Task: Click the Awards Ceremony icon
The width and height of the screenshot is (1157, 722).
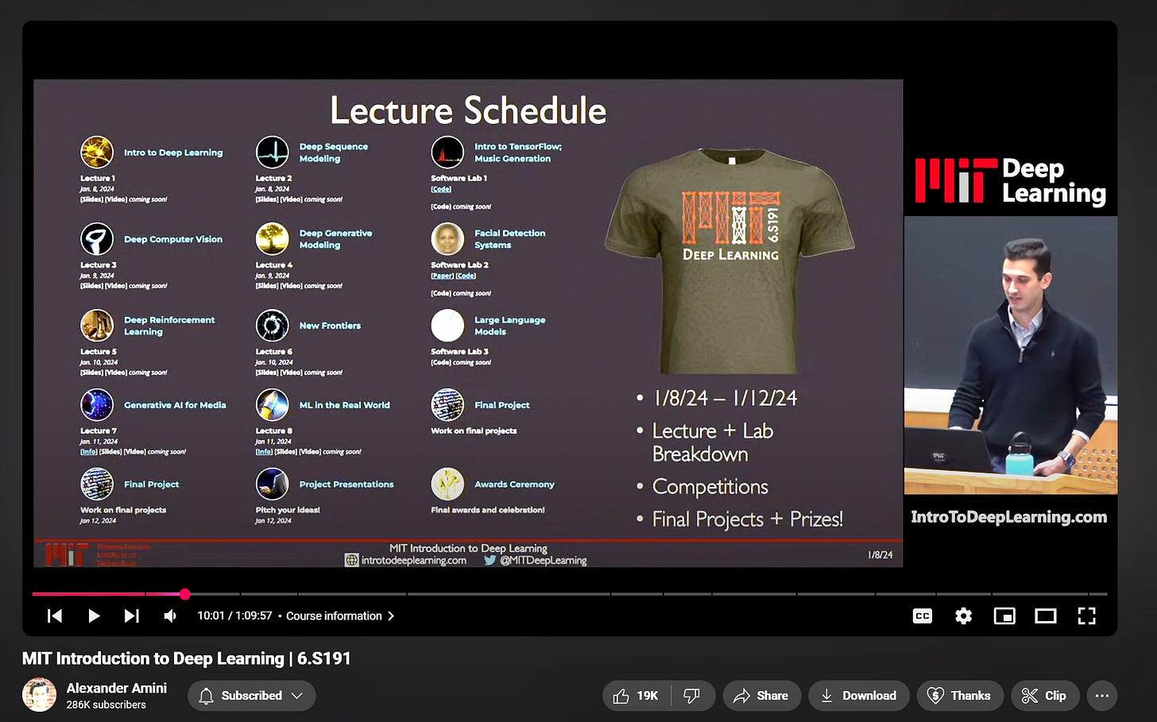Action: click(447, 484)
